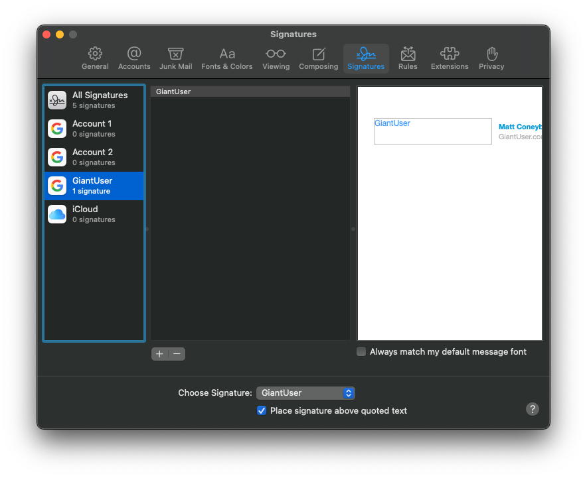The height and width of the screenshot is (478, 587).
Task: Uncheck Place signature above quoted text
Action: point(262,410)
